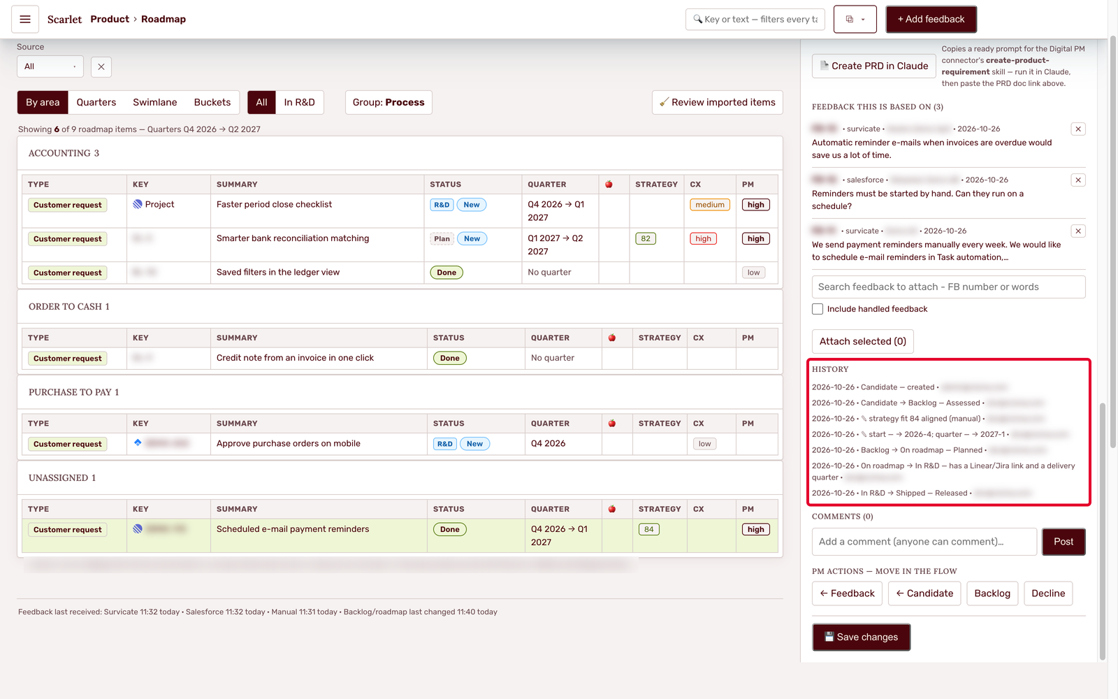Filter roadmap to In R&D items

pos(299,102)
